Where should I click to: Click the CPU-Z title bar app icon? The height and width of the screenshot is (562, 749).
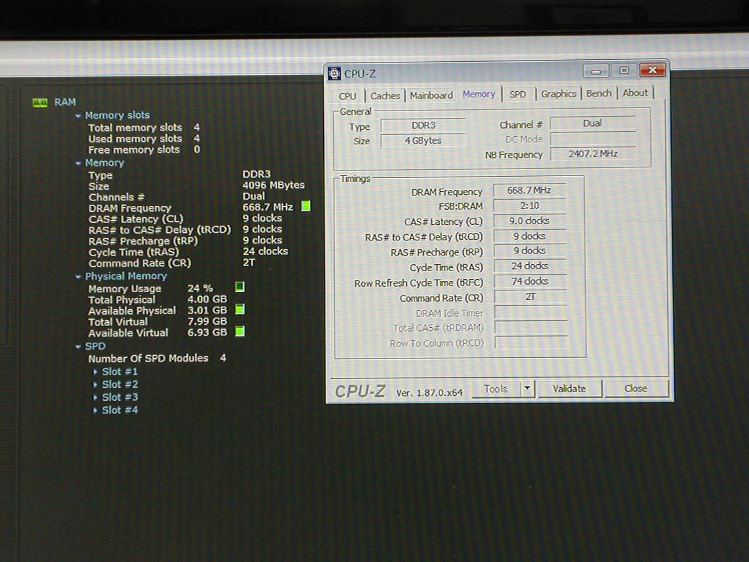click(334, 74)
